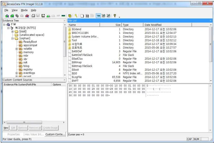The image size is (214, 143).
Task: Sort file list by Type column
Action: [132, 25]
